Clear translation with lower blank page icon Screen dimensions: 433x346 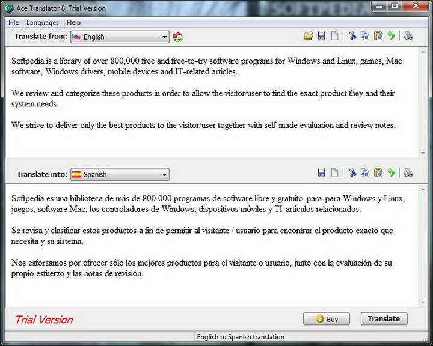click(x=334, y=173)
